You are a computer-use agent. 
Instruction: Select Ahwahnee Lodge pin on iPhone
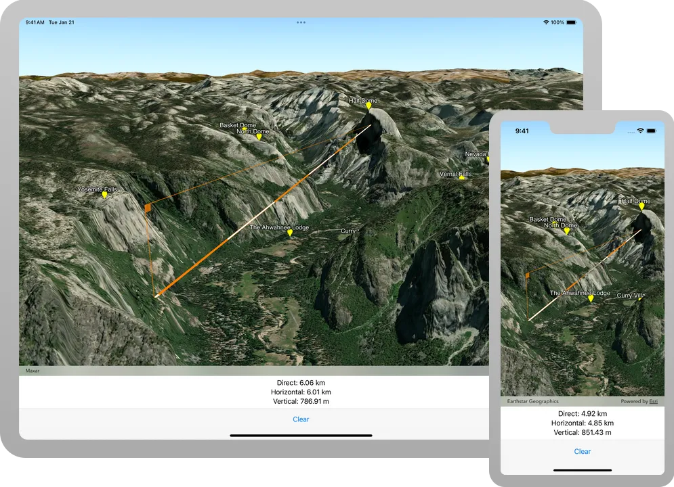pyautogui.click(x=591, y=299)
